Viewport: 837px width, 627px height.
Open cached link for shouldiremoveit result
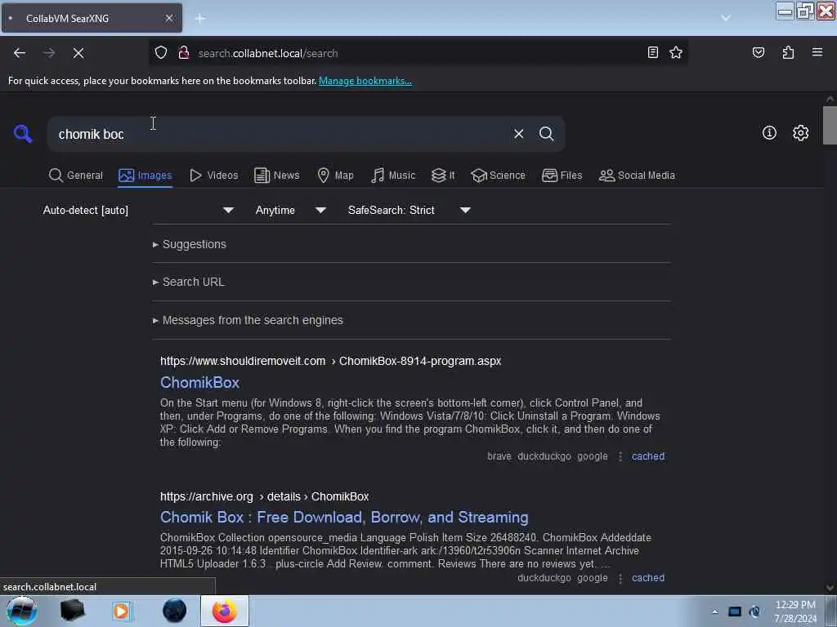(648, 456)
